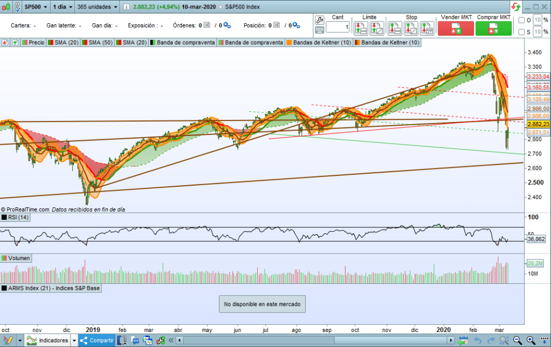The image size is (551, 347).
Task: Toggle the S percentage checkbox
Action: click(521, 32)
